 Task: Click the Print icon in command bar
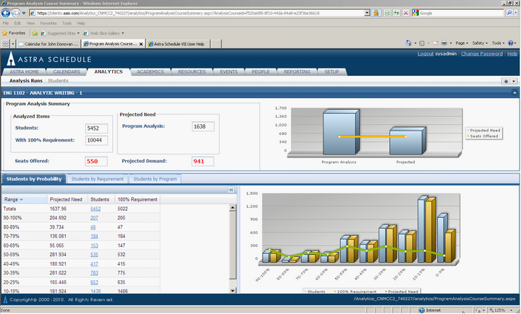coord(444,43)
